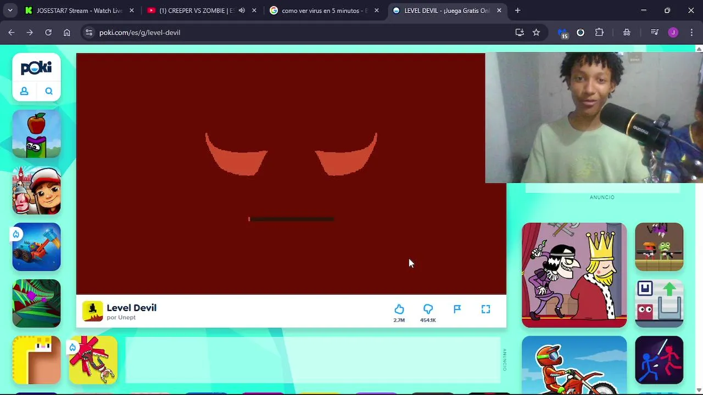
Task: Open the stickman fight game thumbnail
Action: 659,360
